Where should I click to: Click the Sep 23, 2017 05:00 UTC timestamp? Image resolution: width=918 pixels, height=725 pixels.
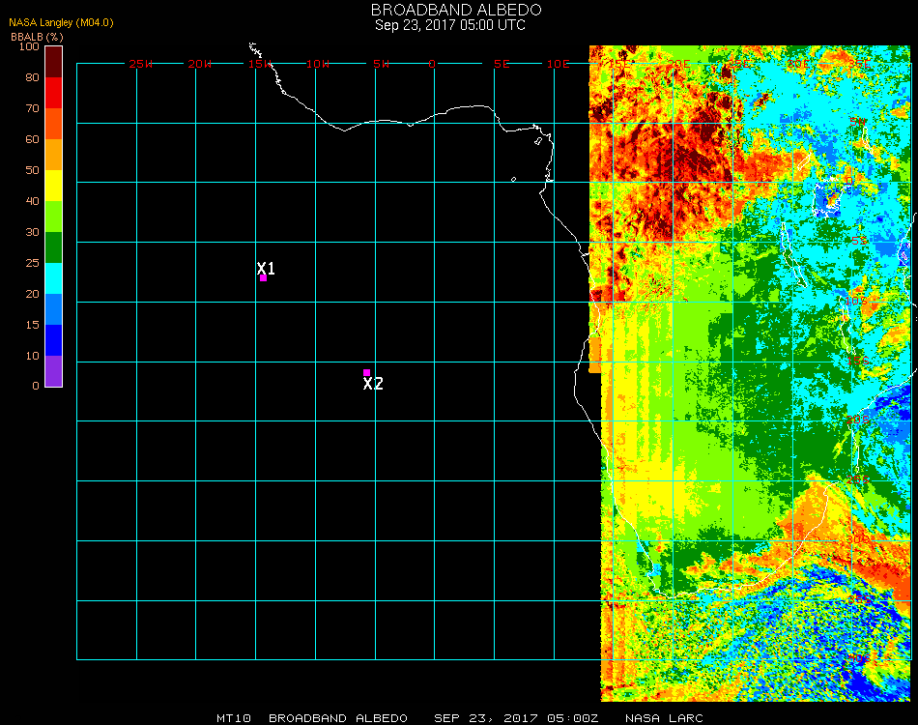[x=450, y=25]
